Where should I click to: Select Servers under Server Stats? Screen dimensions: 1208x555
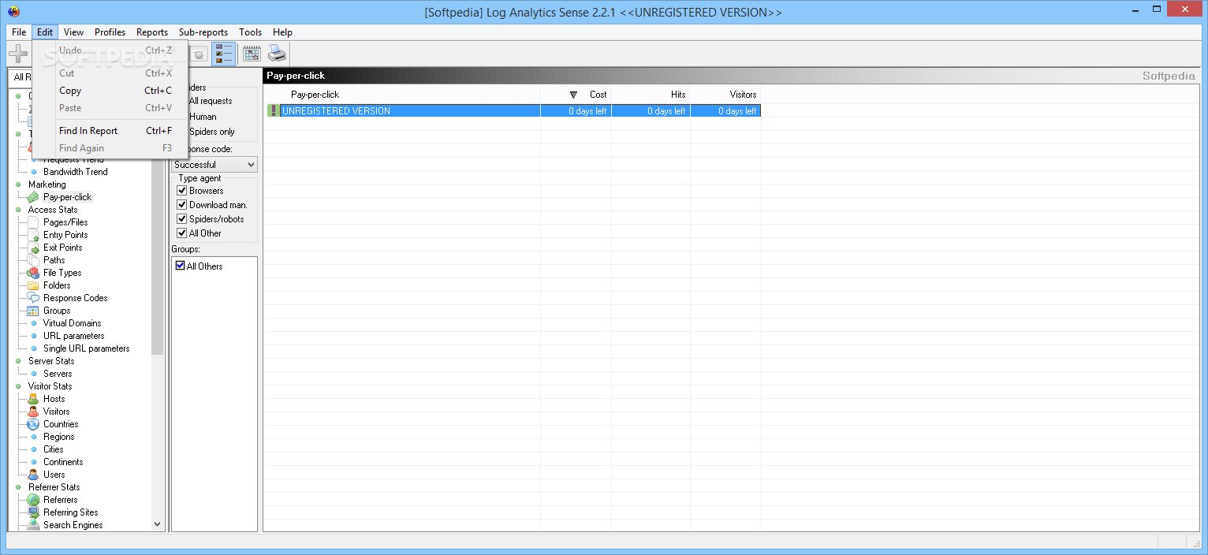(58, 374)
